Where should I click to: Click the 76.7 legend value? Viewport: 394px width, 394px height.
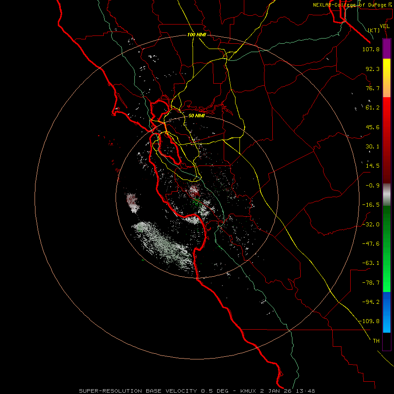(373, 88)
